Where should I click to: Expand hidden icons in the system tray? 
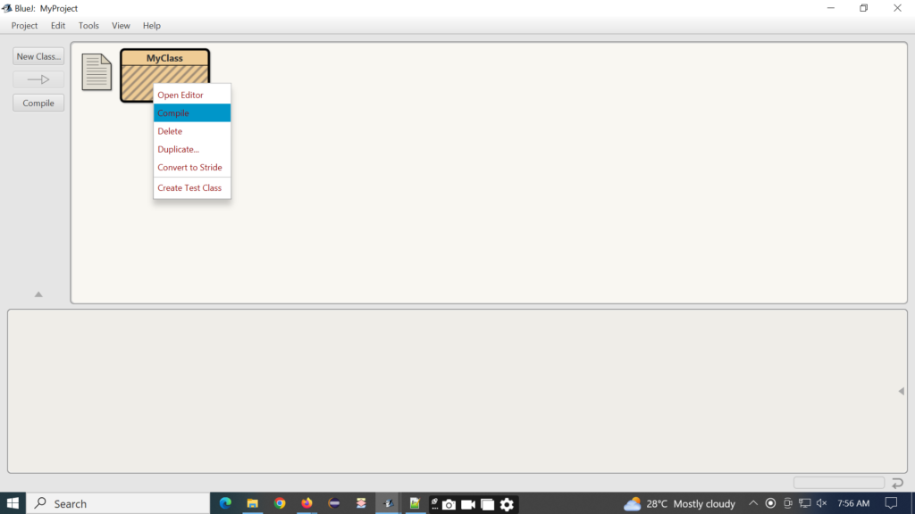[753, 503]
